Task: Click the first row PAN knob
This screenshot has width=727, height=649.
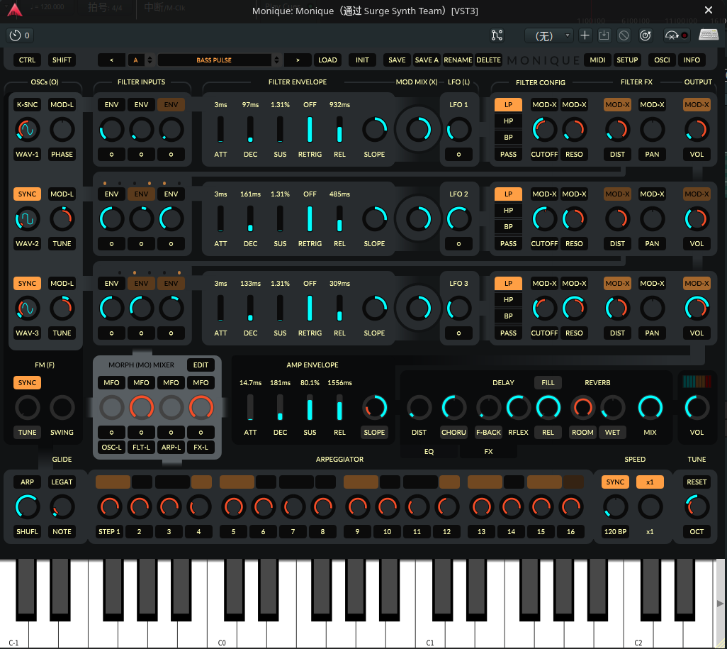Action: [652, 130]
